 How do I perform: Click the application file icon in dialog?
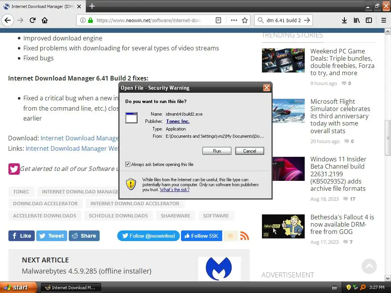[131, 118]
